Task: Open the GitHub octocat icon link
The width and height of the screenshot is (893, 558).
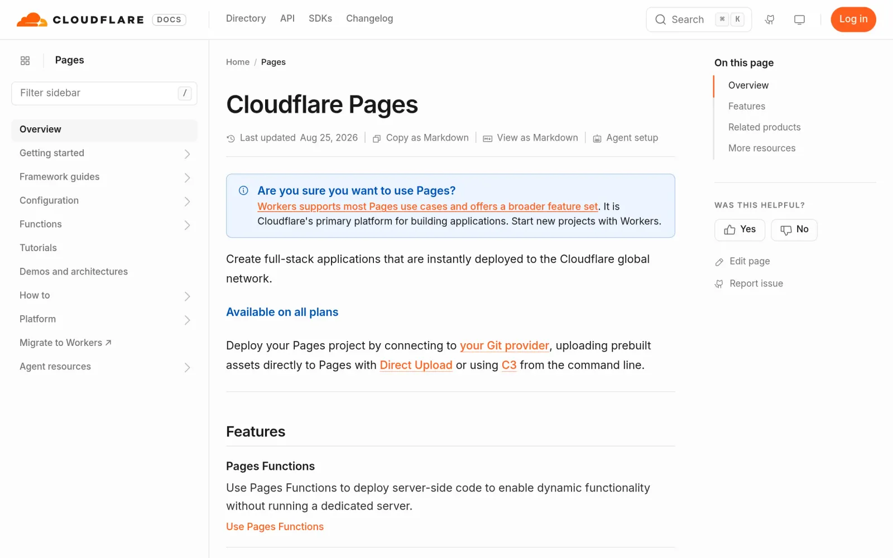Action: tap(770, 20)
